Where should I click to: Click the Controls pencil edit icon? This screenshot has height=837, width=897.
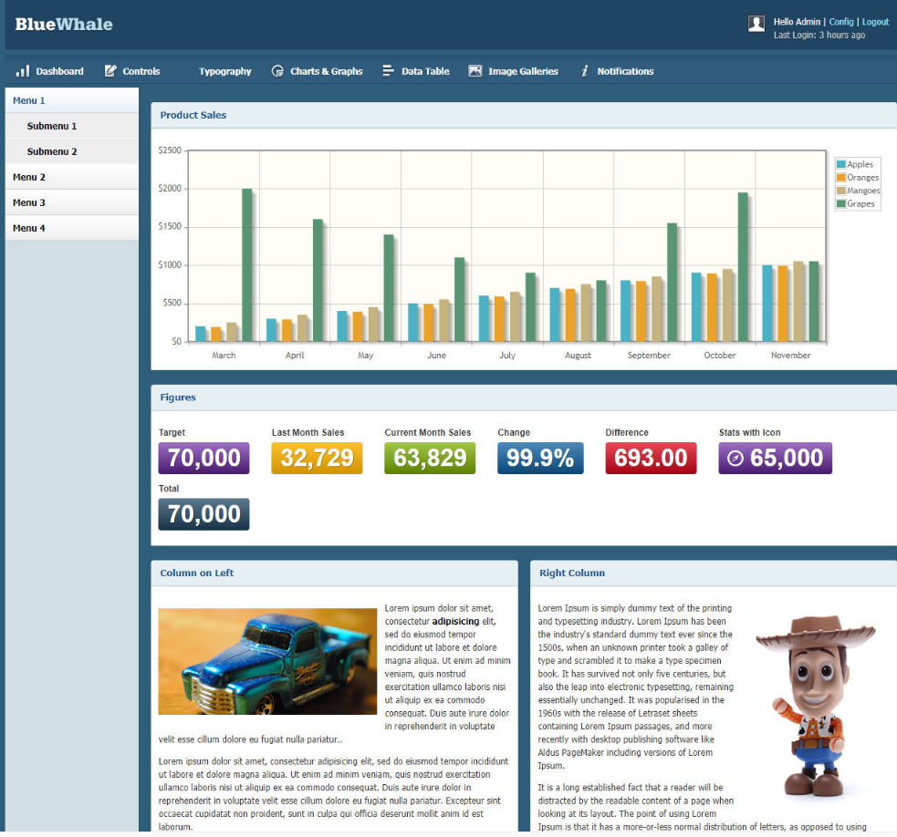click(x=110, y=71)
